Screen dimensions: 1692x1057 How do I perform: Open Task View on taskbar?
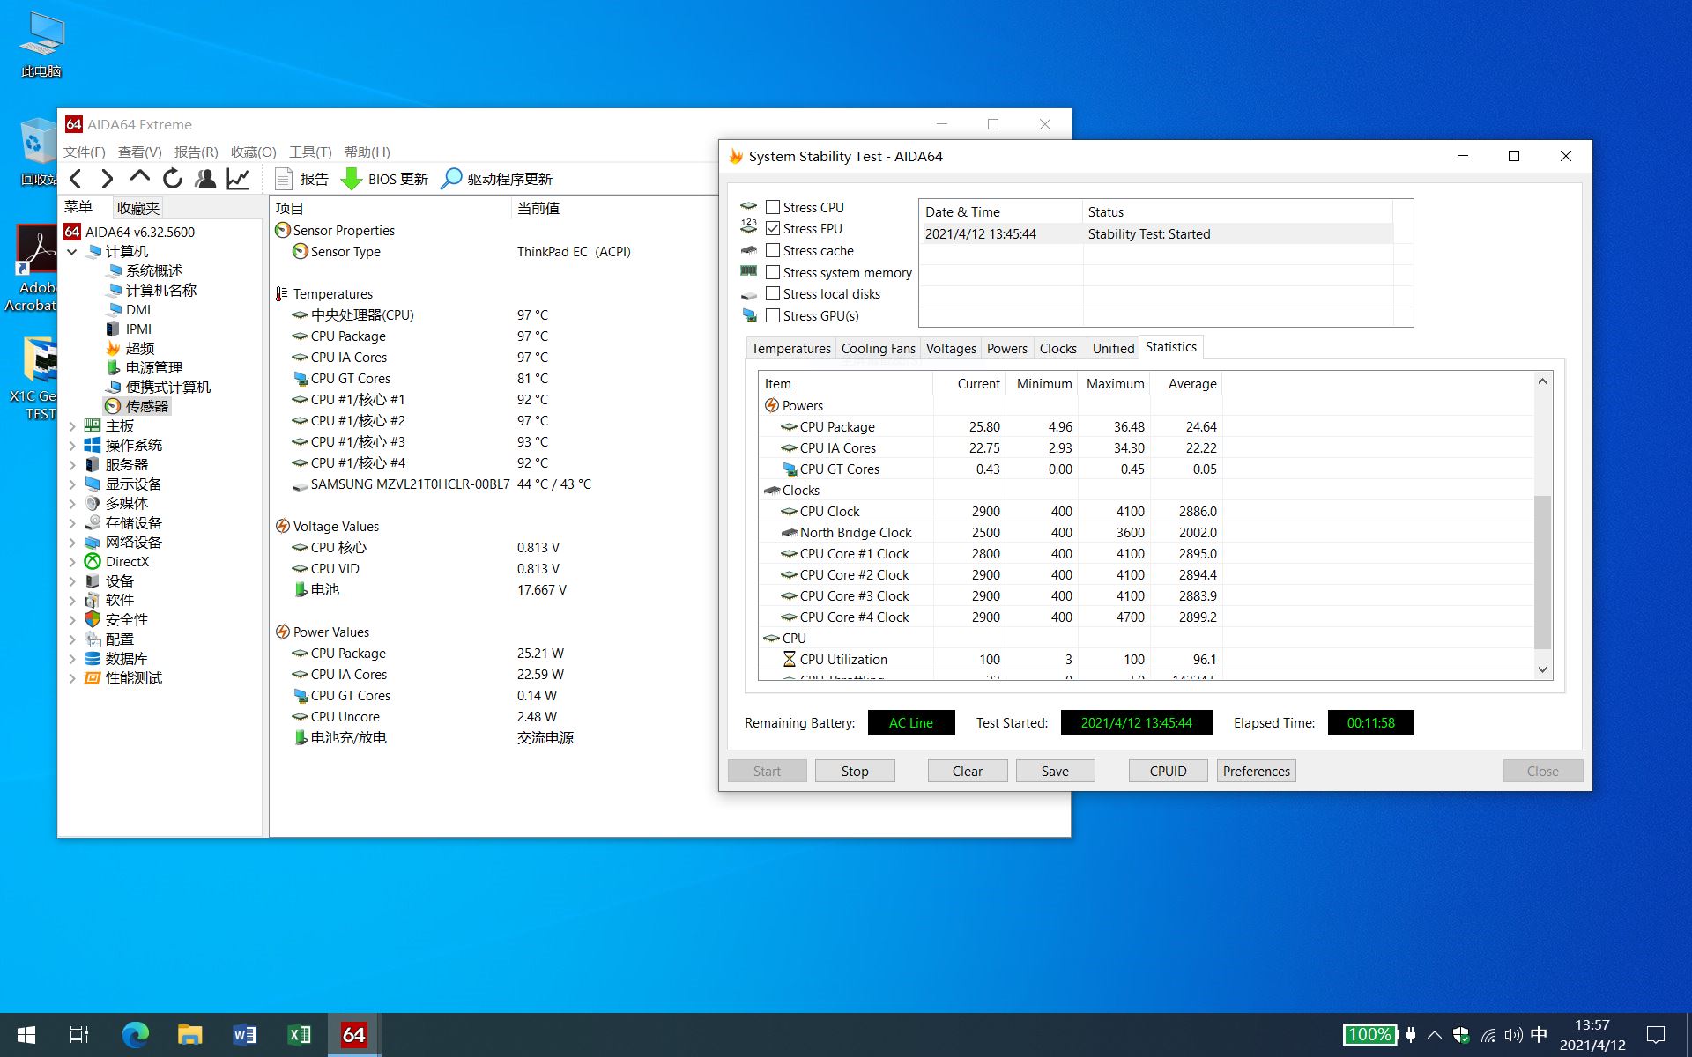pyautogui.click(x=79, y=1035)
